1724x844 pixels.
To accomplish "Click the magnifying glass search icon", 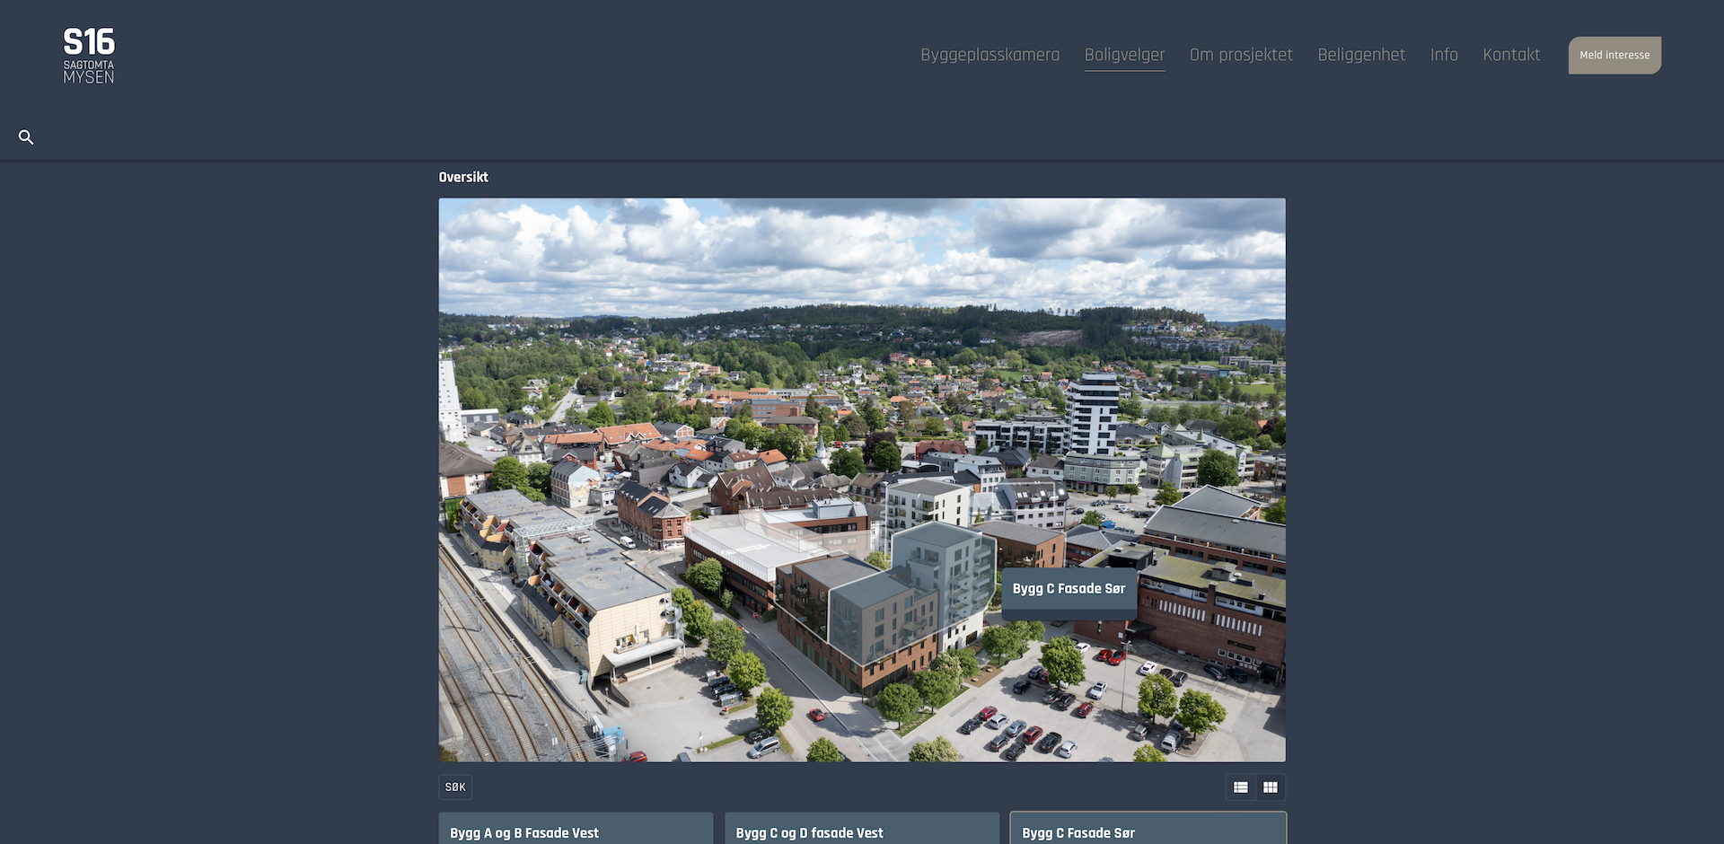I will coord(26,137).
